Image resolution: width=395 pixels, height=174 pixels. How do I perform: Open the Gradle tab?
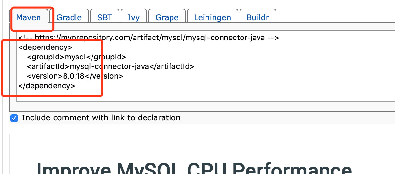(69, 17)
